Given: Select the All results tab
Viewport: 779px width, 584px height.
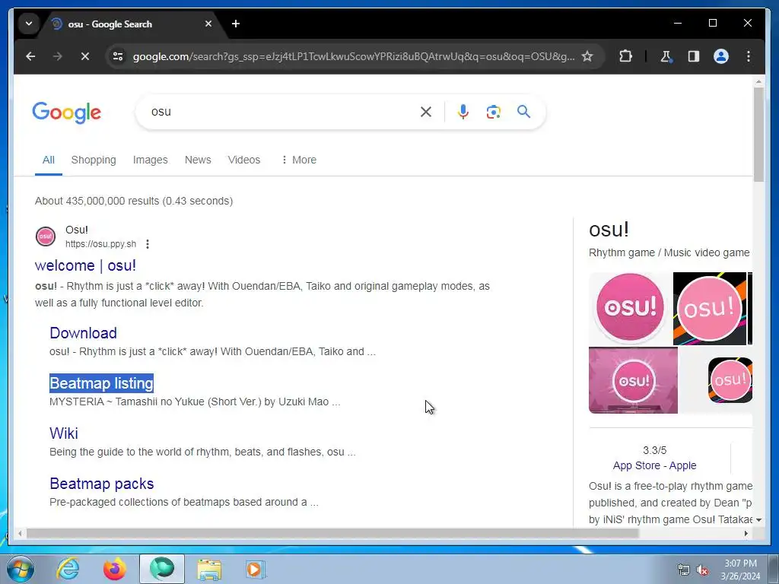Looking at the screenshot, I should 48,160.
